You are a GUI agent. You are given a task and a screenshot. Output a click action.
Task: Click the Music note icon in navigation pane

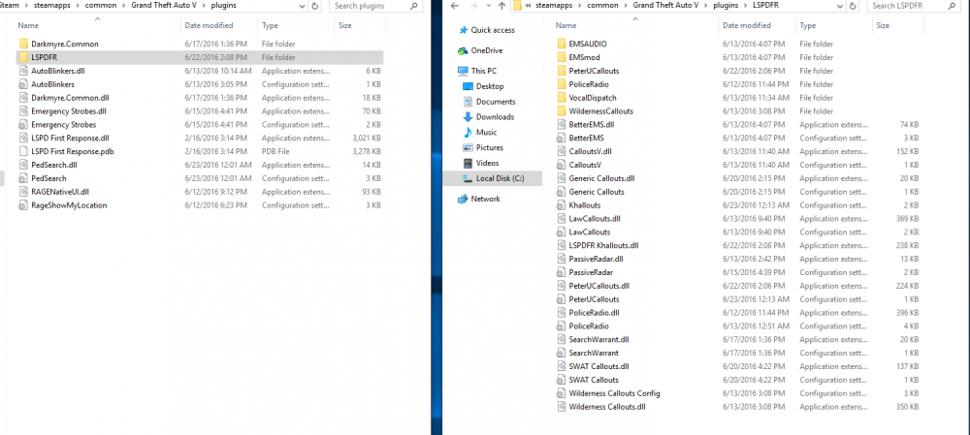coord(469,132)
